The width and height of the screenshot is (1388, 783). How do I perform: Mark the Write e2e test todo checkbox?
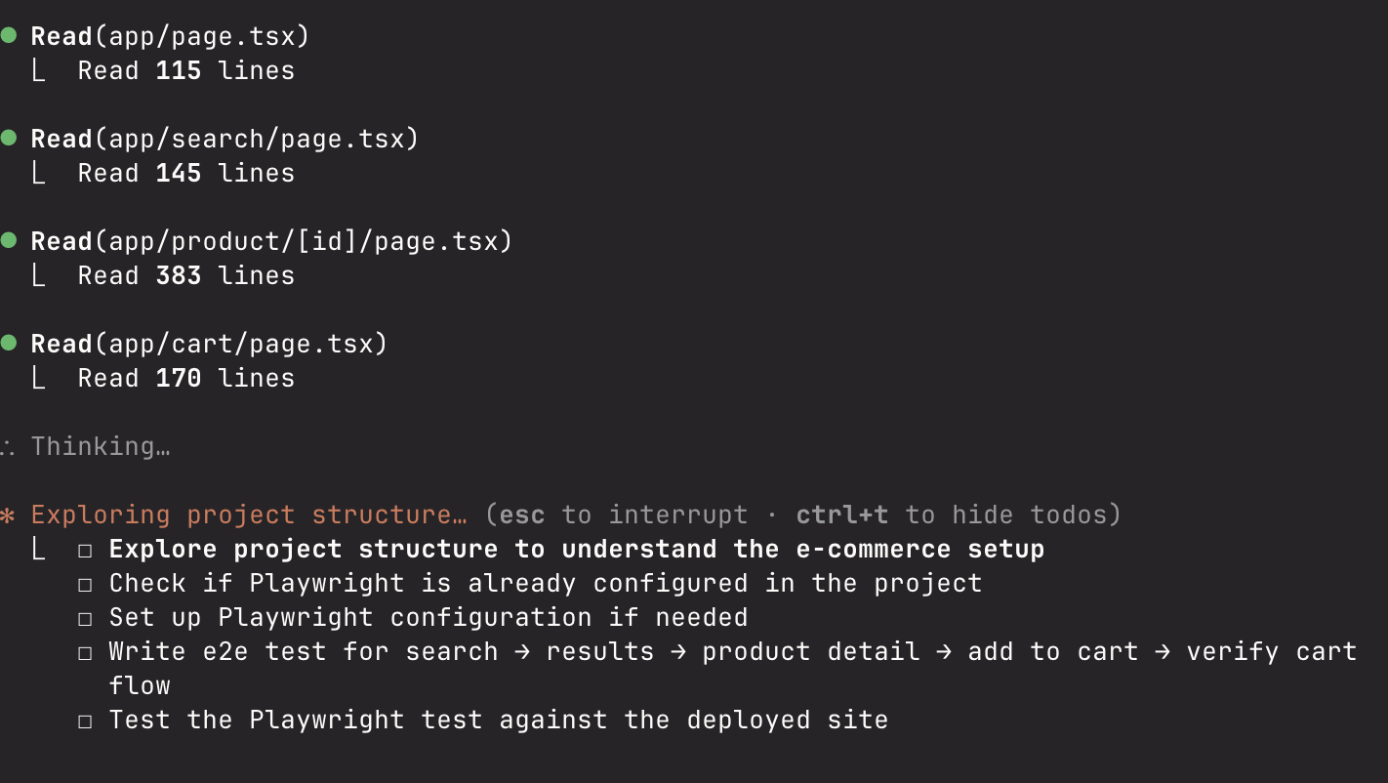86,653
